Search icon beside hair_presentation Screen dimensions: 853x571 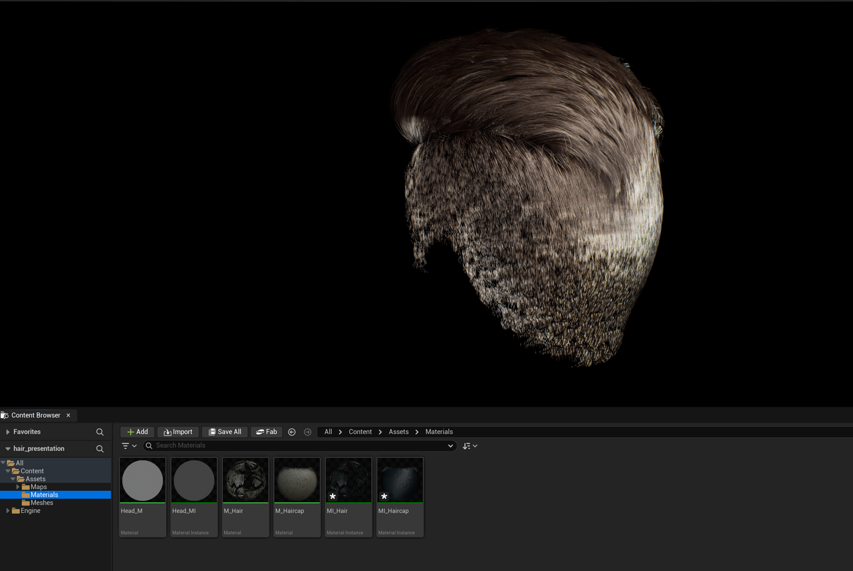pyautogui.click(x=100, y=449)
